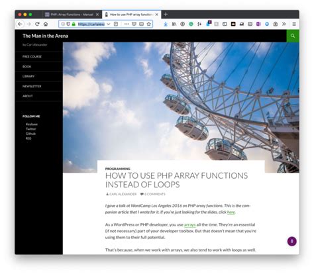The height and width of the screenshot is (274, 314).
Task: Open a new tab with plus button
Action: click(166, 15)
